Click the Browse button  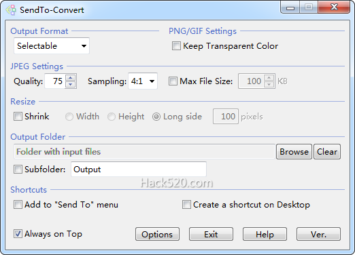294,152
